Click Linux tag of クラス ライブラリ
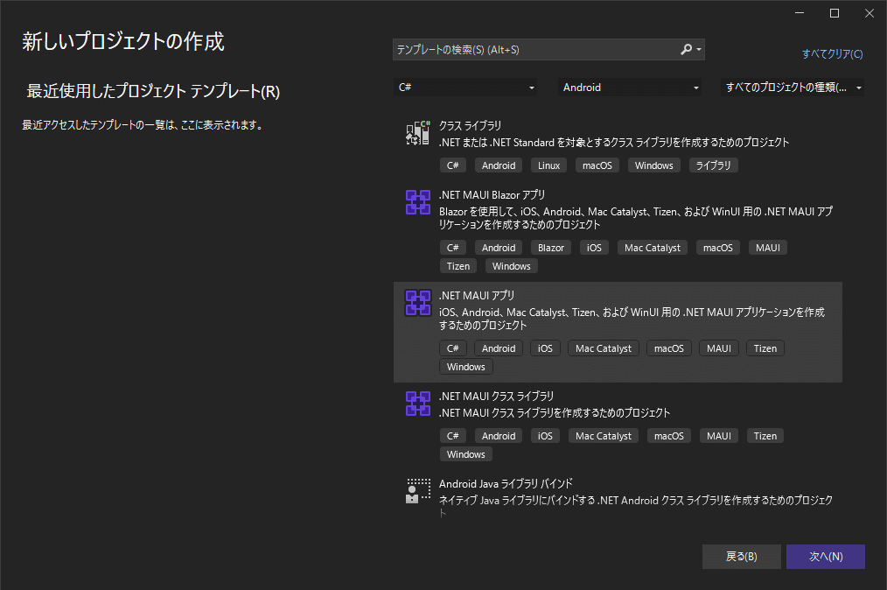This screenshot has width=887, height=590. coord(548,165)
